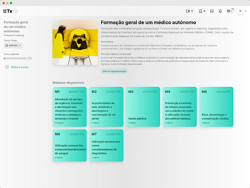The width and height of the screenshot is (250, 188).
Task: Click the Site de apresentação button
Action: [114, 71]
